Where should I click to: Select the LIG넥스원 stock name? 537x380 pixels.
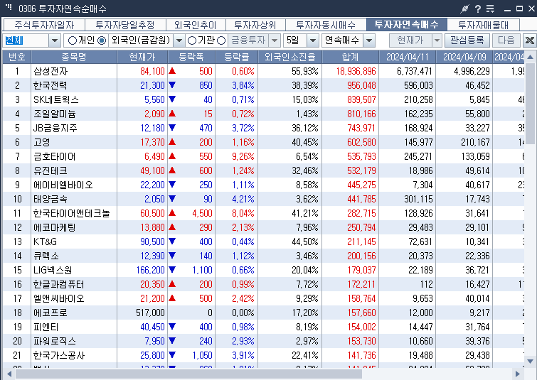[x=53, y=270]
